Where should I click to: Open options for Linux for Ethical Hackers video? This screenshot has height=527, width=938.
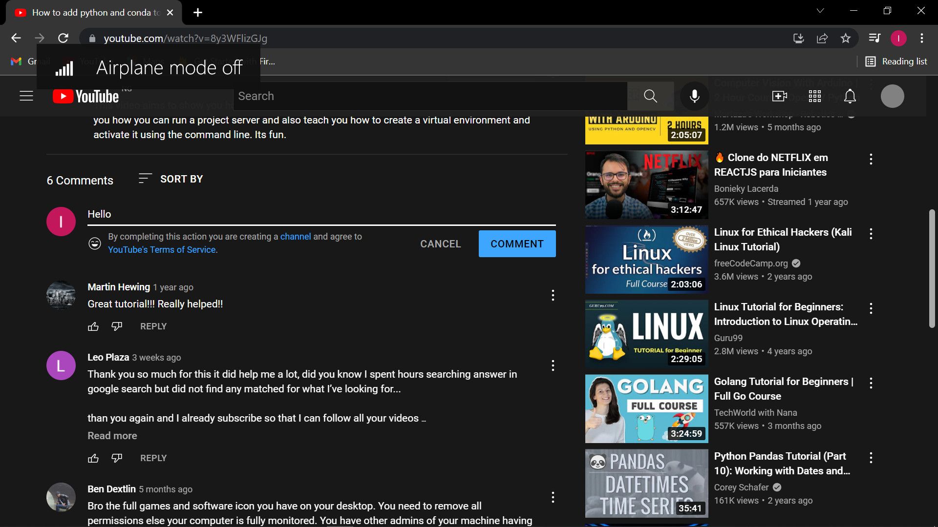point(871,234)
